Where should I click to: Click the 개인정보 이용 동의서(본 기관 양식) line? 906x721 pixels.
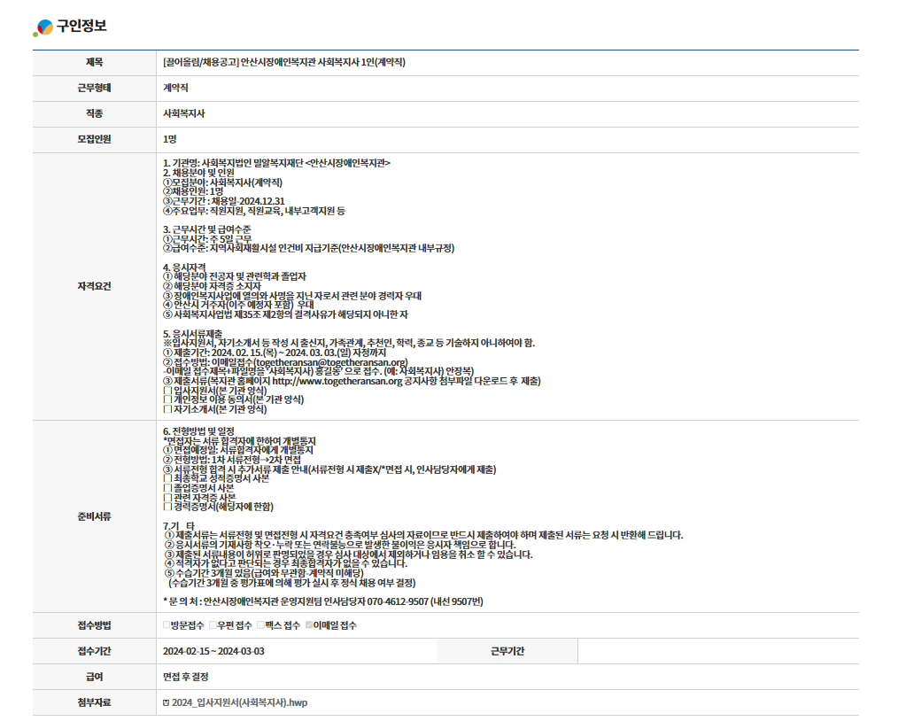pos(234,399)
